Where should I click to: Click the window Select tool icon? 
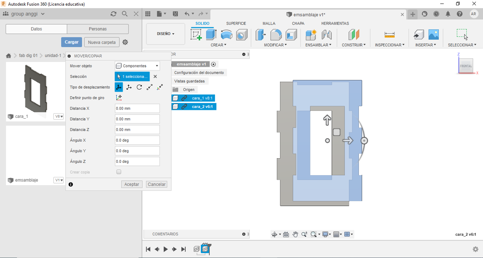coord(462,34)
